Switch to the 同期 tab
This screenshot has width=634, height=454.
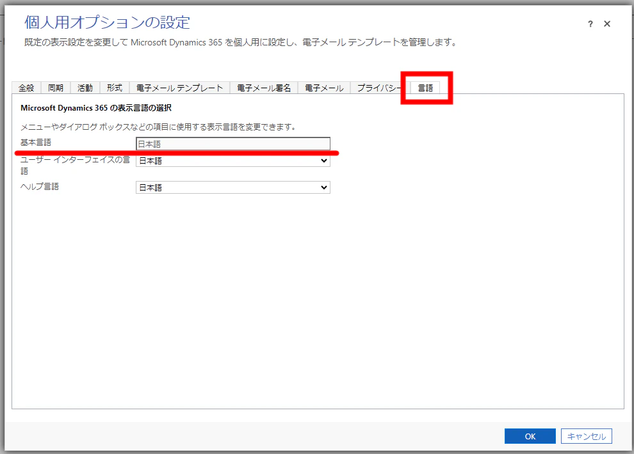[x=56, y=88]
